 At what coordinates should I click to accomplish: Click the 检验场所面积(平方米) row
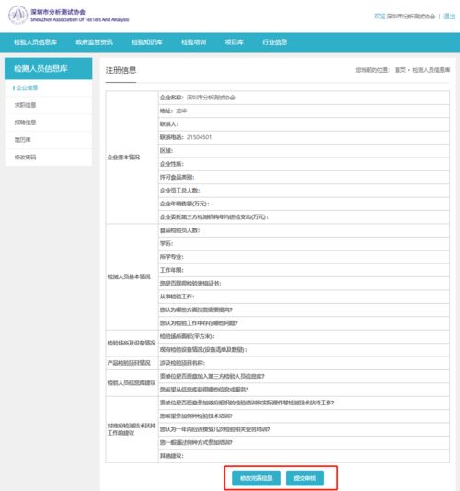click(x=304, y=336)
